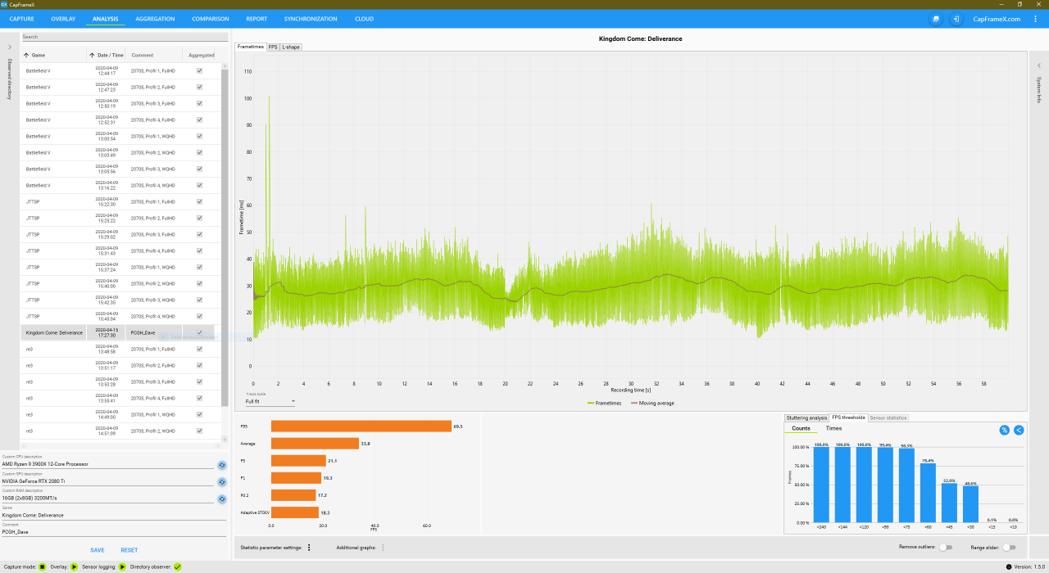This screenshot has width=1049, height=573.
Task: Click the Aggregated column header
Action: point(202,55)
